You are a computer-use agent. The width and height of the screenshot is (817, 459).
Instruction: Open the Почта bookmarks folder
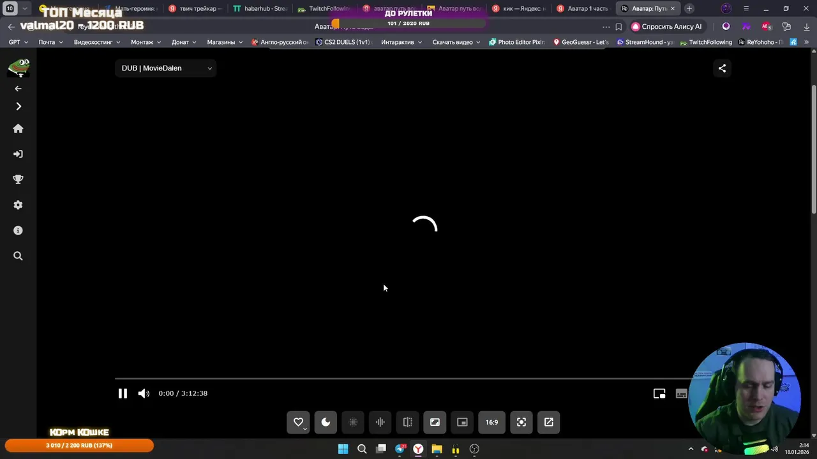point(50,42)
